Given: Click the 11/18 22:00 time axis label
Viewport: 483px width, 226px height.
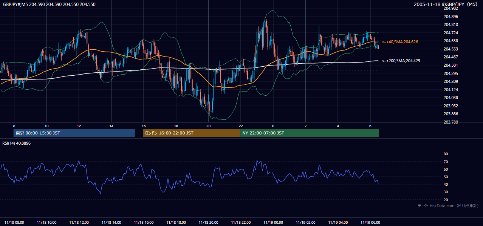Looking at the screenshot, I should (x=241, y=222).
